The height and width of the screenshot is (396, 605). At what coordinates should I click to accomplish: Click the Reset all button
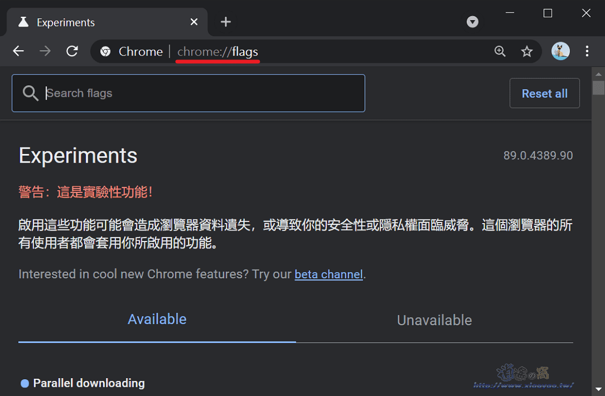click(x=544, y=93)
